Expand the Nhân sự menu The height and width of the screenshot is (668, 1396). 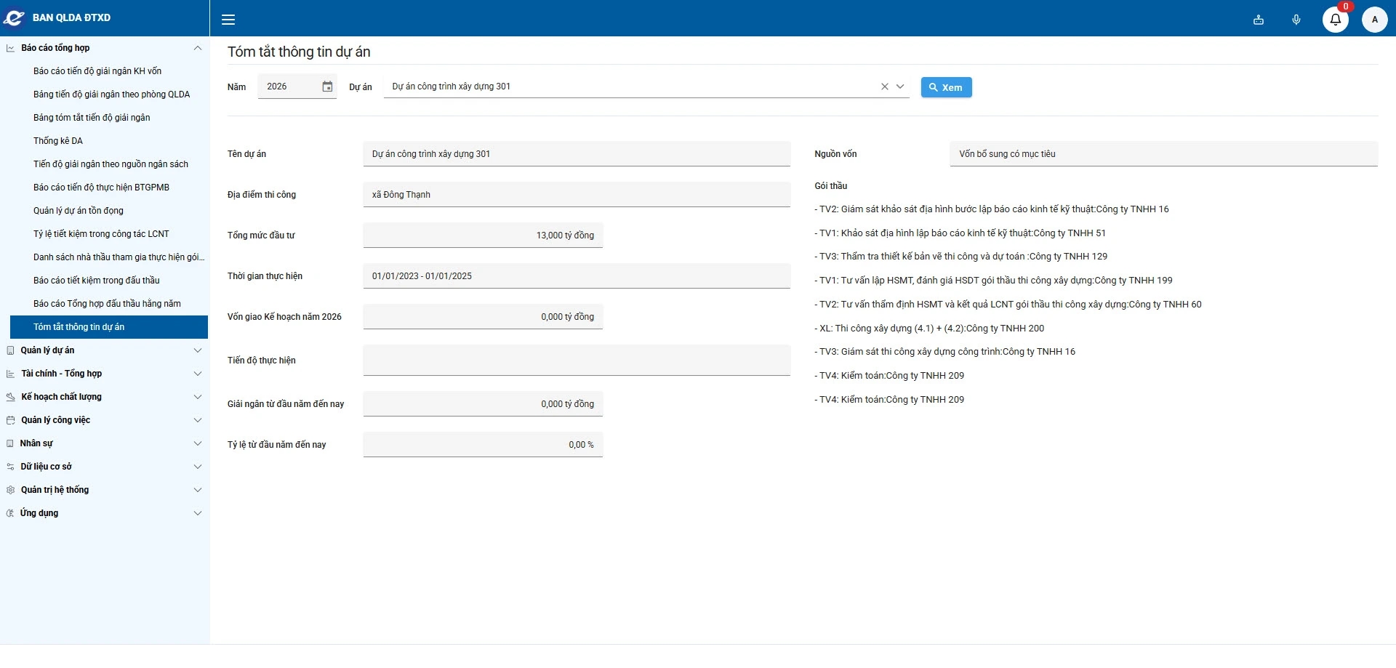[197, 443]
